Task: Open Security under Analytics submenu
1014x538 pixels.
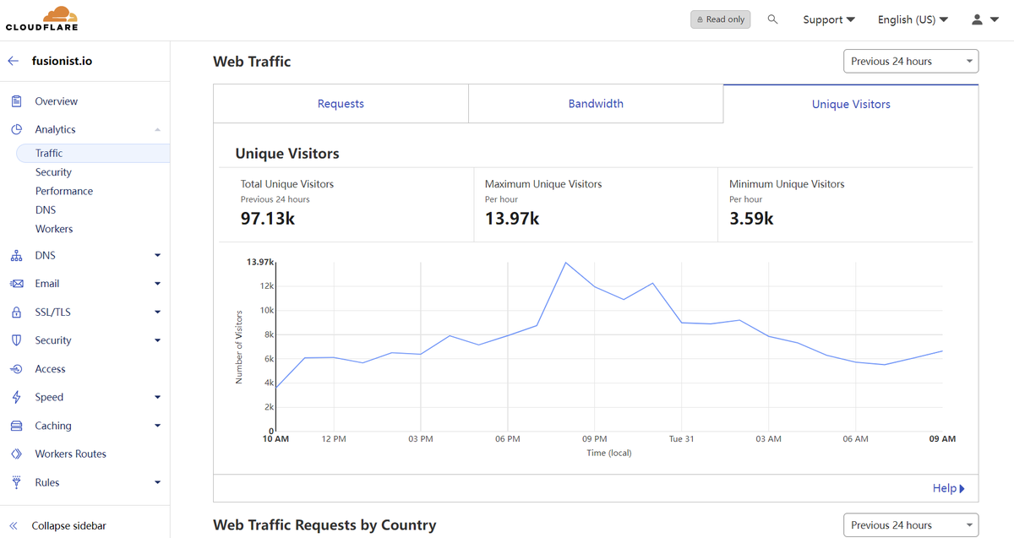Action: click(x=53, y=172)
